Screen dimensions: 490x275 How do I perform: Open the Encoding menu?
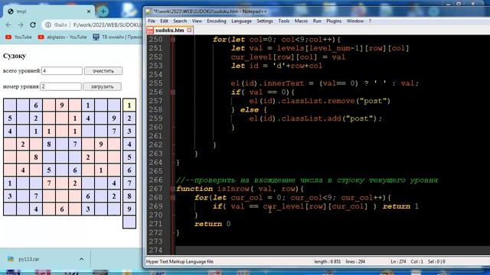(216, 21)
